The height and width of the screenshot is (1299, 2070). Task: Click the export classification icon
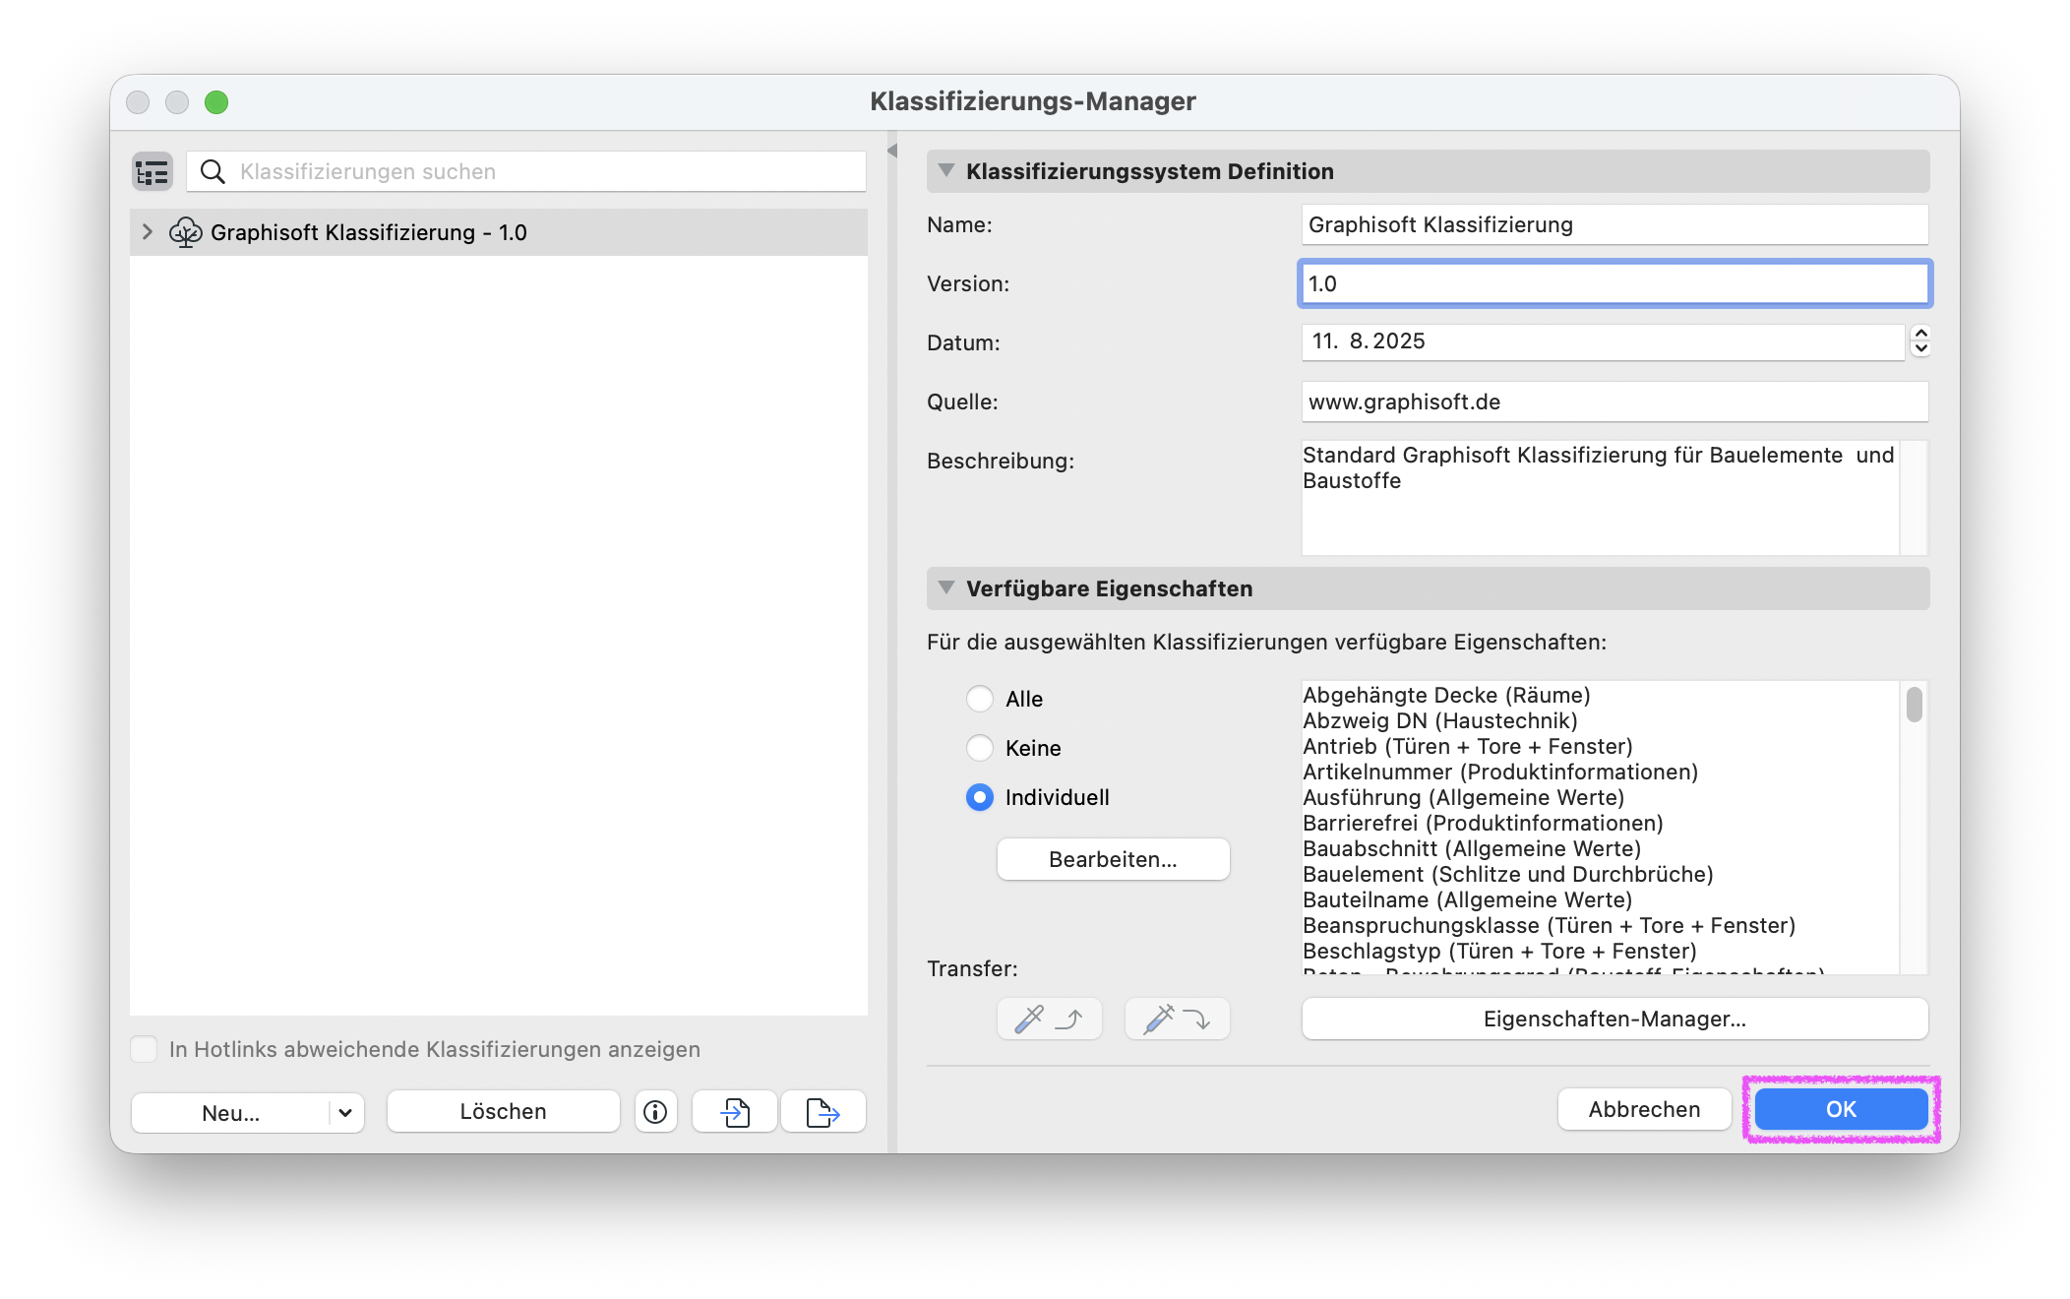coord(822,1111)
